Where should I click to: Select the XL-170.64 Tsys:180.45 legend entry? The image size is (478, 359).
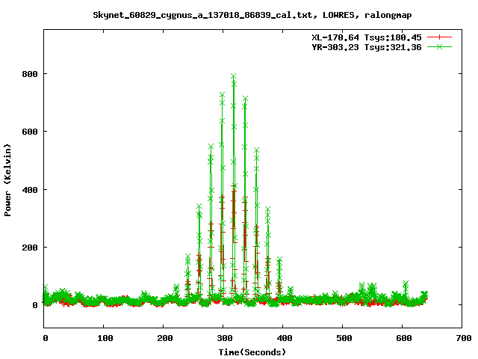pyautogui.click(x=367, y=37)
